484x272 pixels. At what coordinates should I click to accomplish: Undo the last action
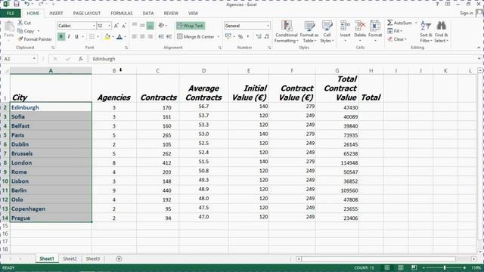pos(27,4)
